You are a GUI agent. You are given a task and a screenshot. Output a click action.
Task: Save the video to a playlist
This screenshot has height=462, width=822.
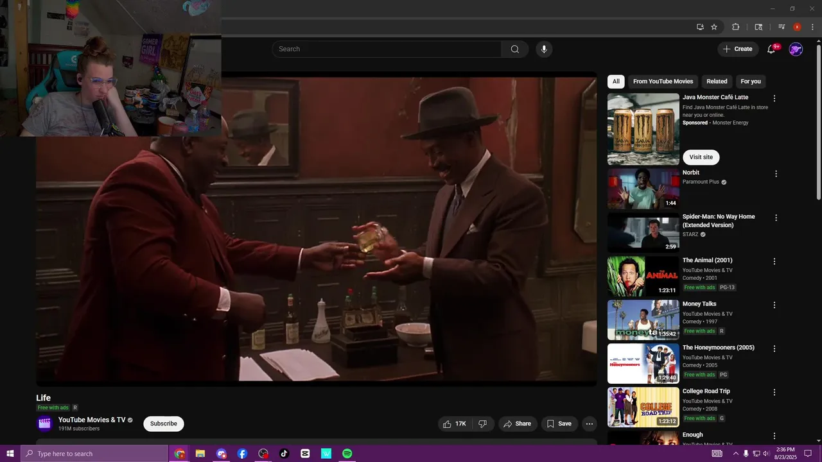[x=559, y=424]
